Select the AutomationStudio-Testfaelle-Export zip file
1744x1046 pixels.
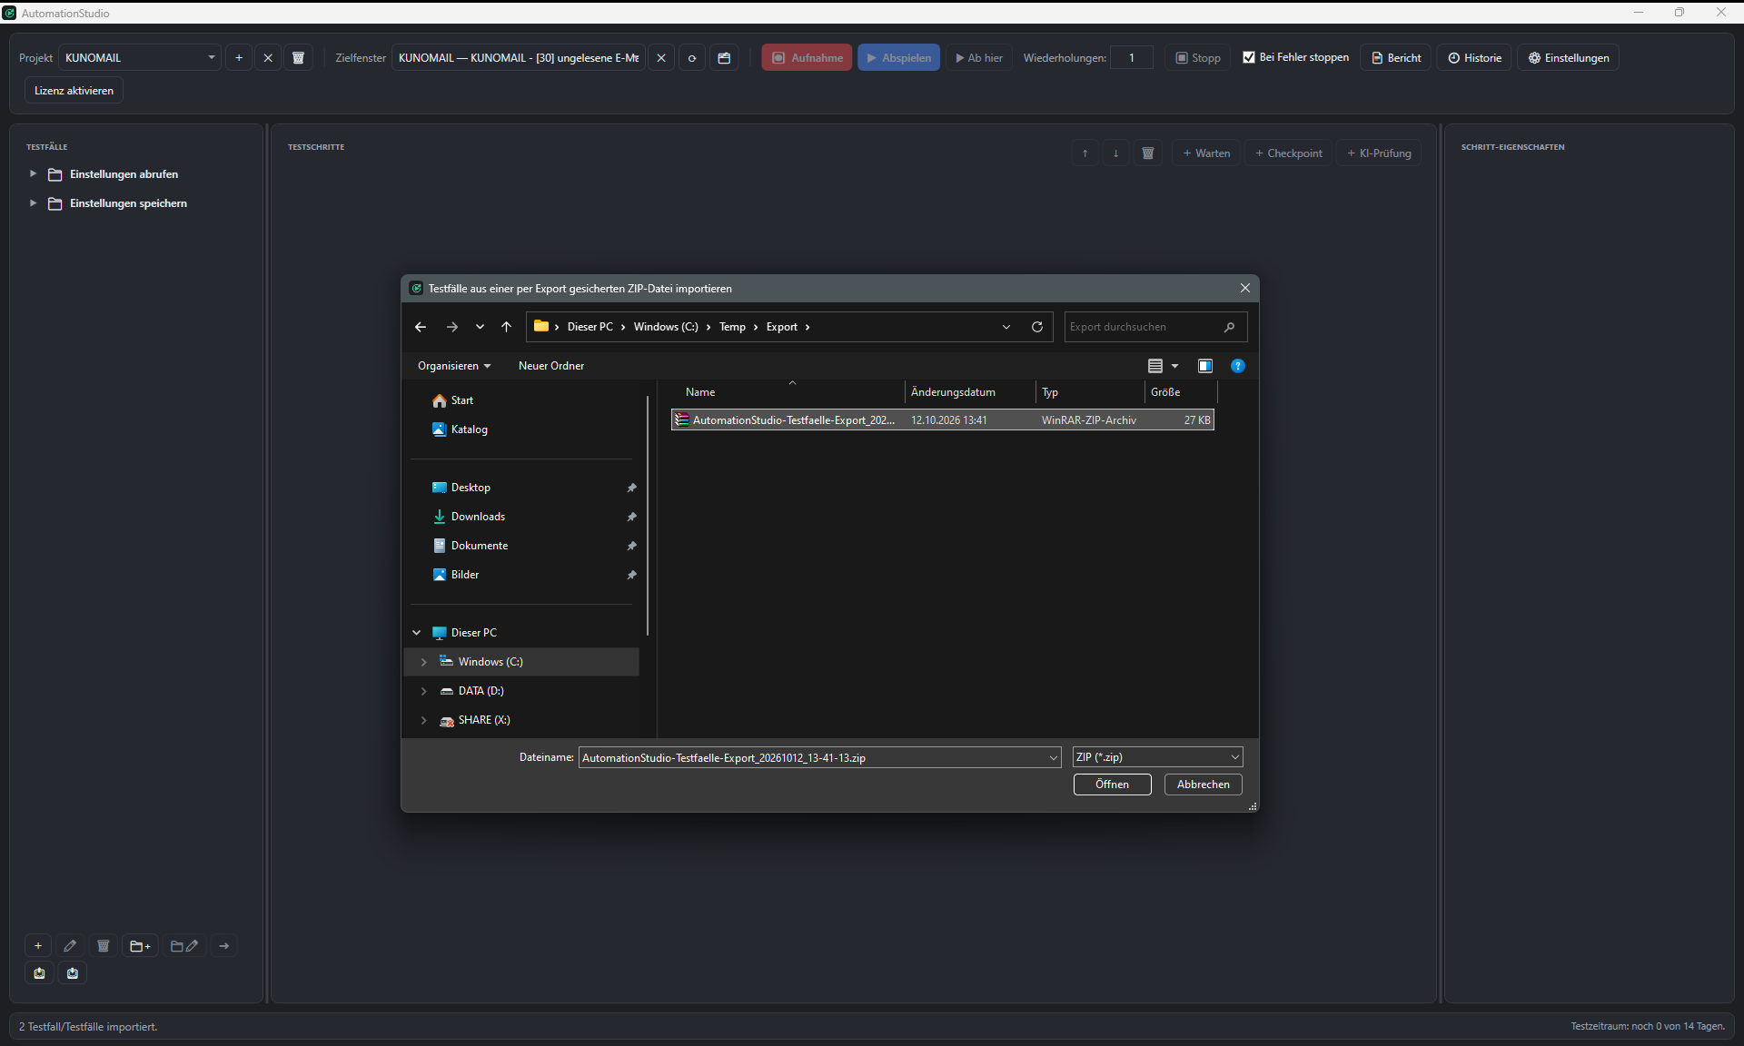point(942,419)
